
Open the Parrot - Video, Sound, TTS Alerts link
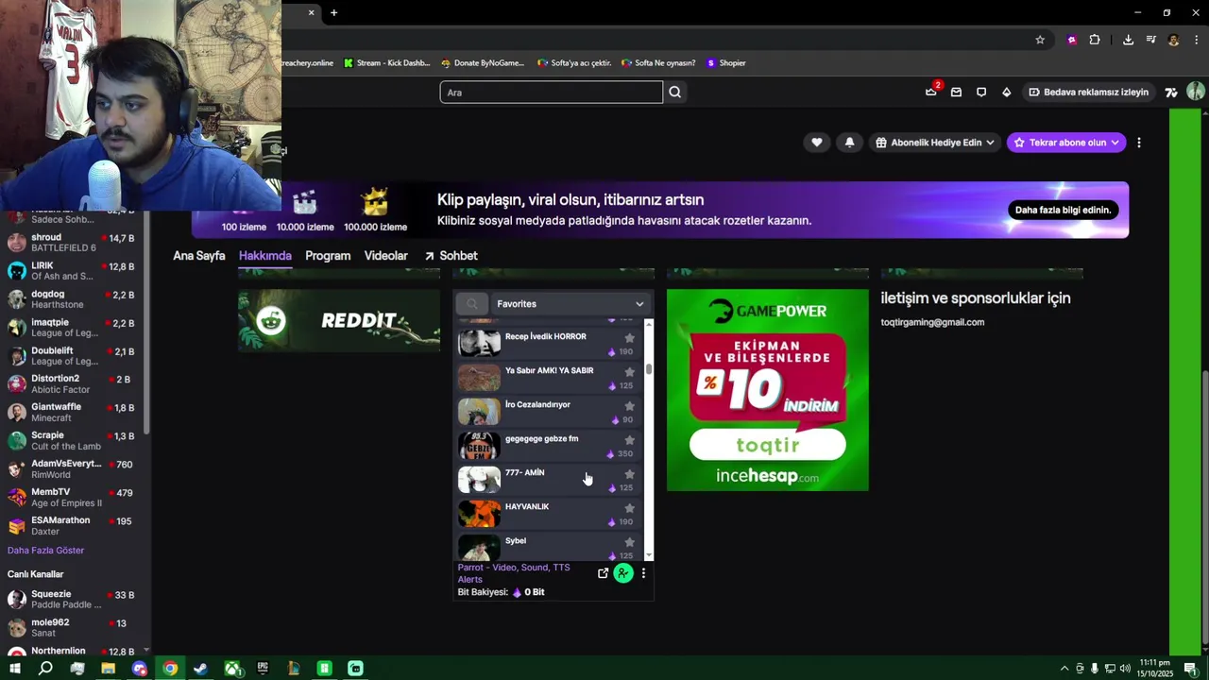(514, 573)
